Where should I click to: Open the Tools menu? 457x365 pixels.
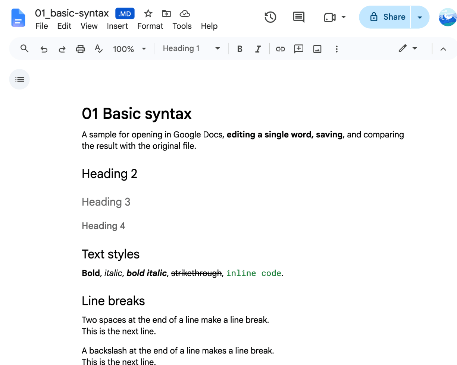(182, 26)
